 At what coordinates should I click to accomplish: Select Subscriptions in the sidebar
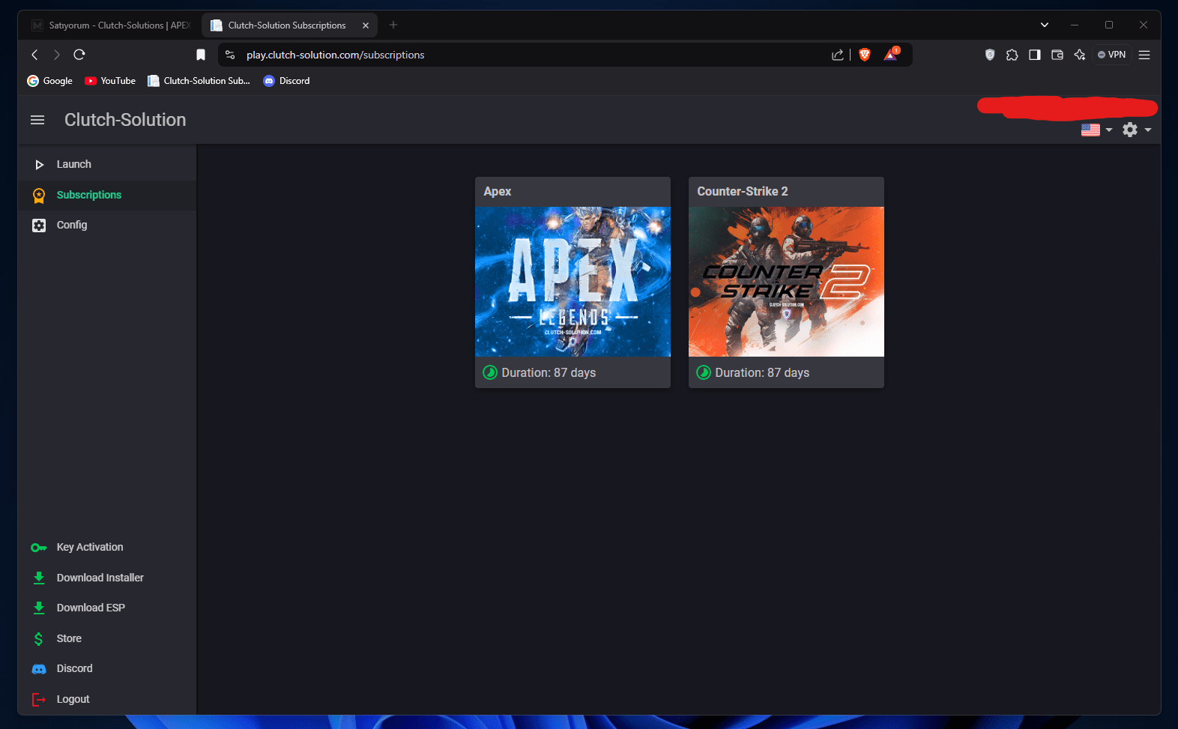[x=107, y=195]
